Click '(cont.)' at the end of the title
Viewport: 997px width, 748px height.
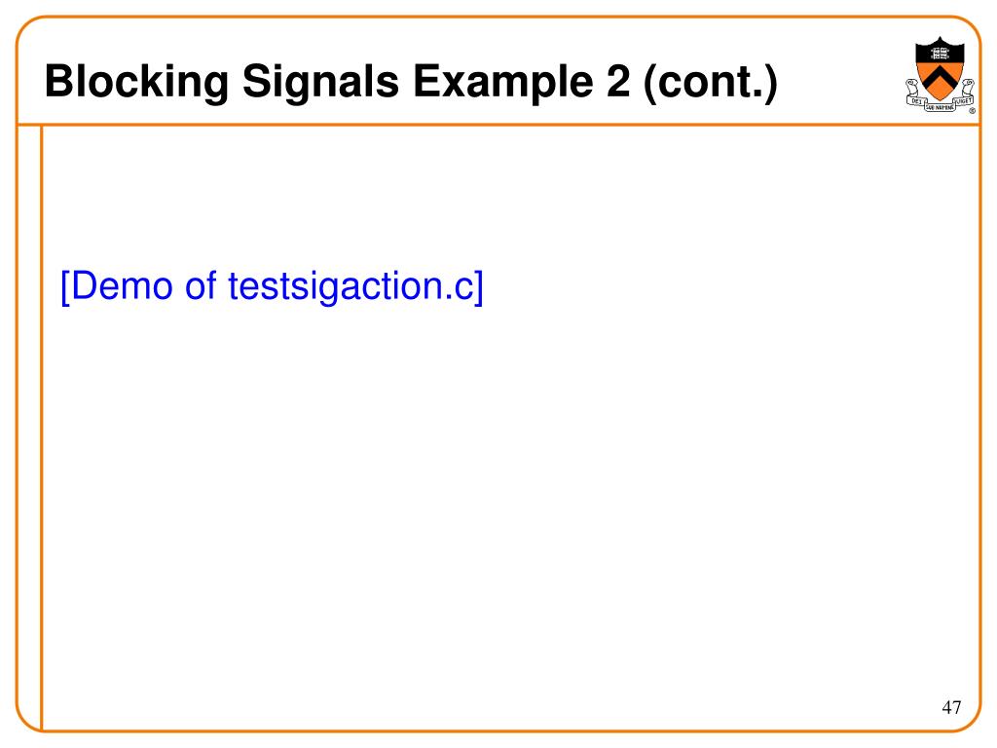pyautogui.click(x=710, y=82)
